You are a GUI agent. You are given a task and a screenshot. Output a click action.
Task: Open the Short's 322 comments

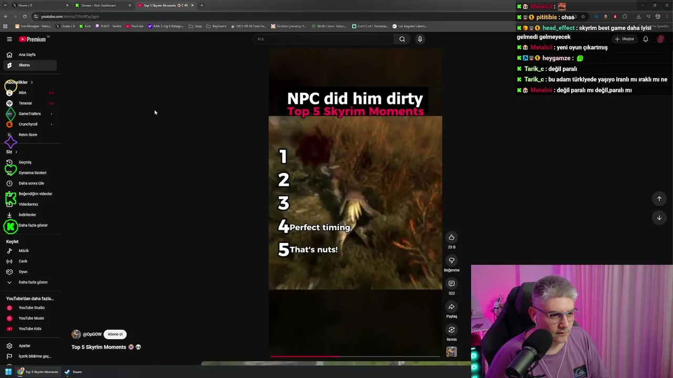452,283
